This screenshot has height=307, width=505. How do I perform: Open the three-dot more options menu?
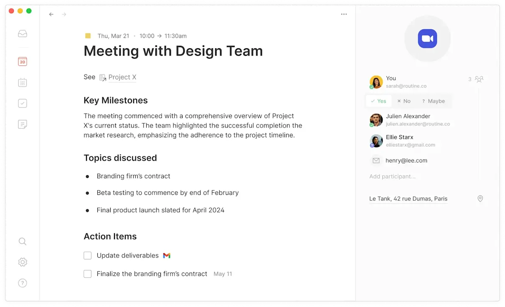pos(344,14)
